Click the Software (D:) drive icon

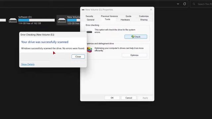click(13, 20)
